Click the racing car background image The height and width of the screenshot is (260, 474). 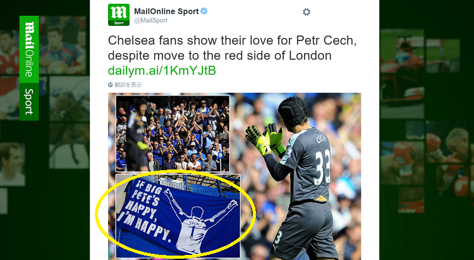coord(402,73)
